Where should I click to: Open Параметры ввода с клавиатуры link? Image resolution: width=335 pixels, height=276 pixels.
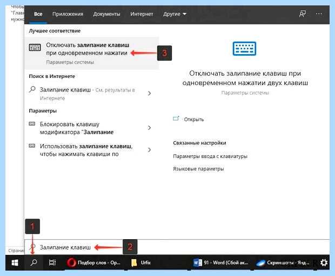pyautogui.click(x=210, y=156)
